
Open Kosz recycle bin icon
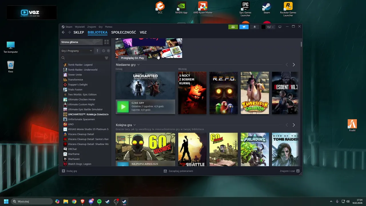[11, 67]
